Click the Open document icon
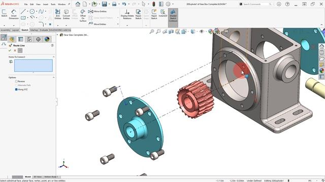Viewport: 325px width, 182px height. click(94, 4)
